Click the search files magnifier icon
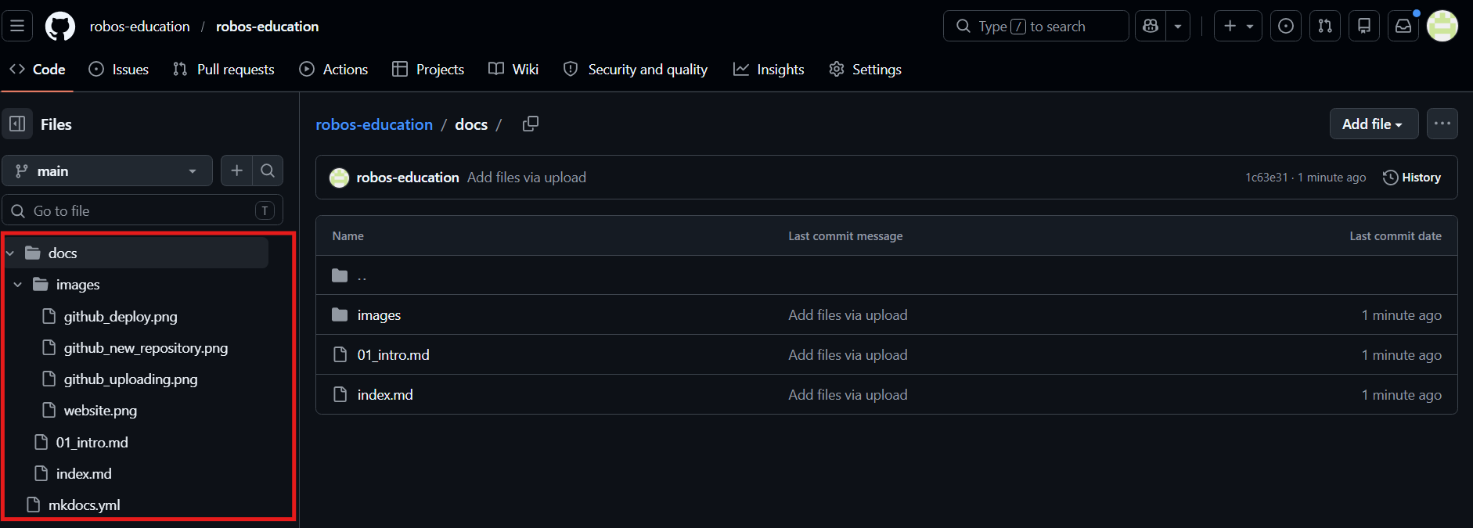The height and width of the screenshot is (528, 1473). pyautogui.click(x=268, y=171)
